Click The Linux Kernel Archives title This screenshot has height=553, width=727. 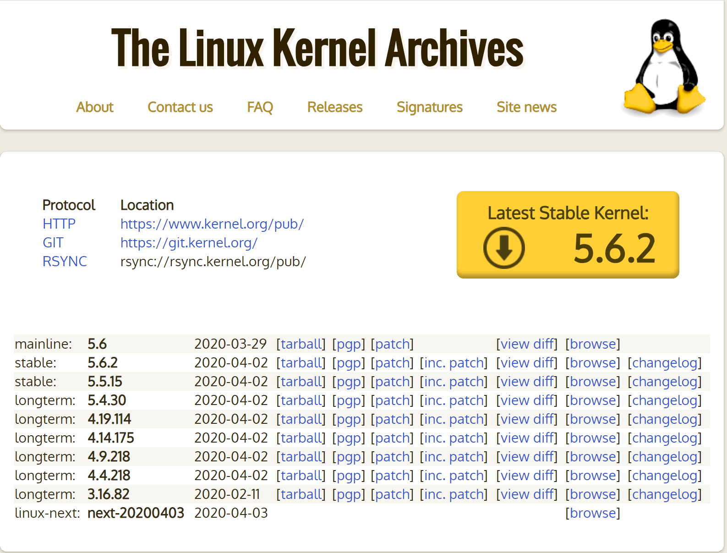[x=317, y=48]
